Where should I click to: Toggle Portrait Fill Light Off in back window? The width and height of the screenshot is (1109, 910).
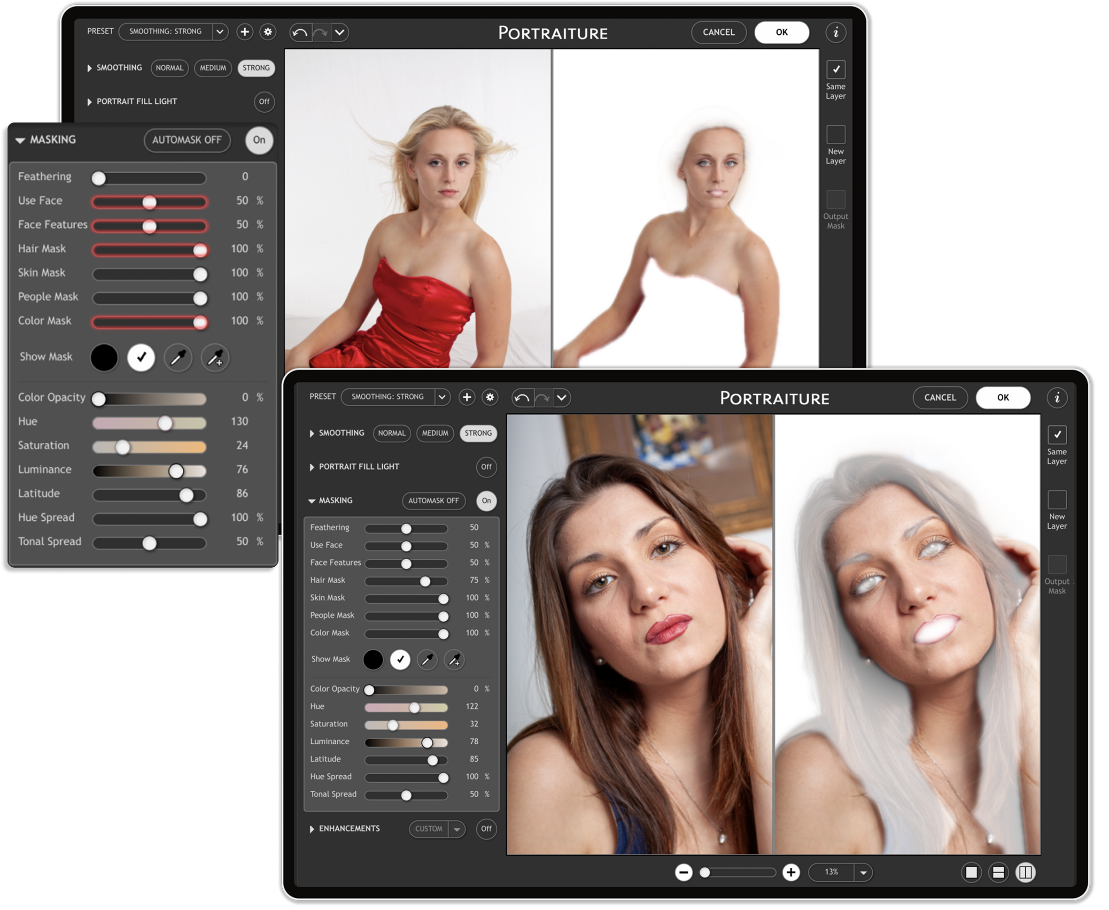pos(264,102)
